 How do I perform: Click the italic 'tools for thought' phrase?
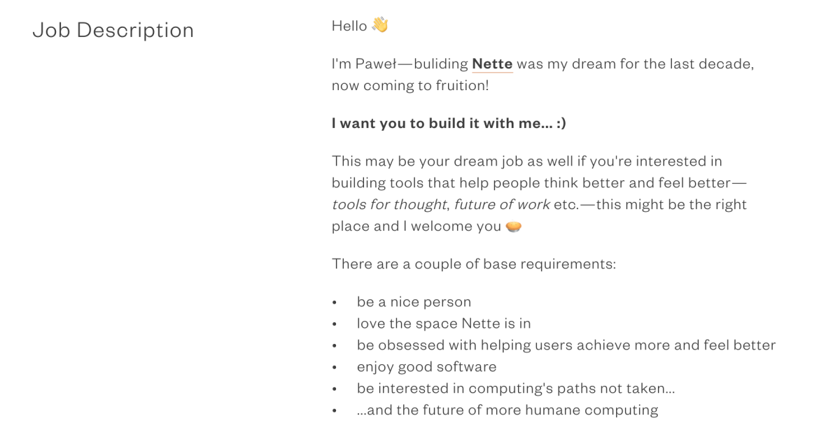pos(389,205)
